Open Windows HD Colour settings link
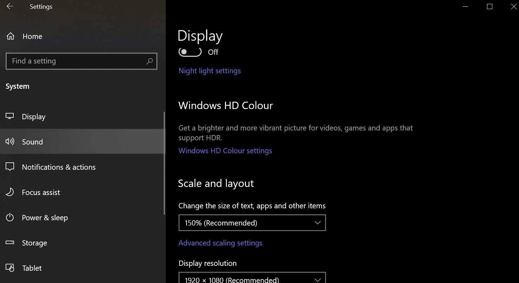The width and height of the screenshot is (519, 283). [225, 151]
